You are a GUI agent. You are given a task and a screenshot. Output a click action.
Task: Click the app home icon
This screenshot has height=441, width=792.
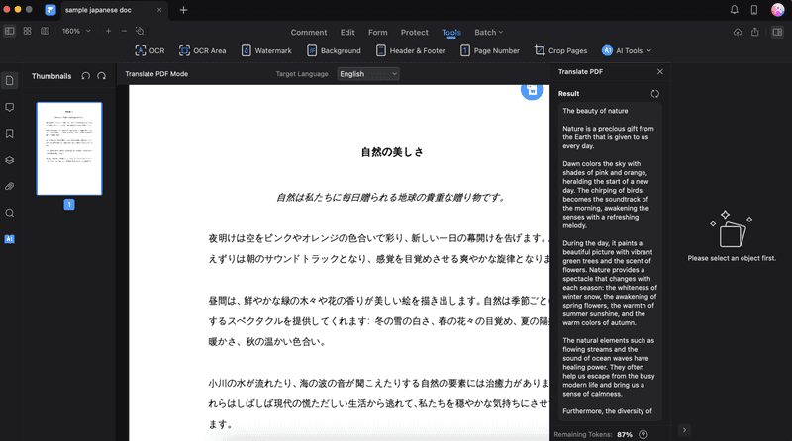(x=50, y=10)
